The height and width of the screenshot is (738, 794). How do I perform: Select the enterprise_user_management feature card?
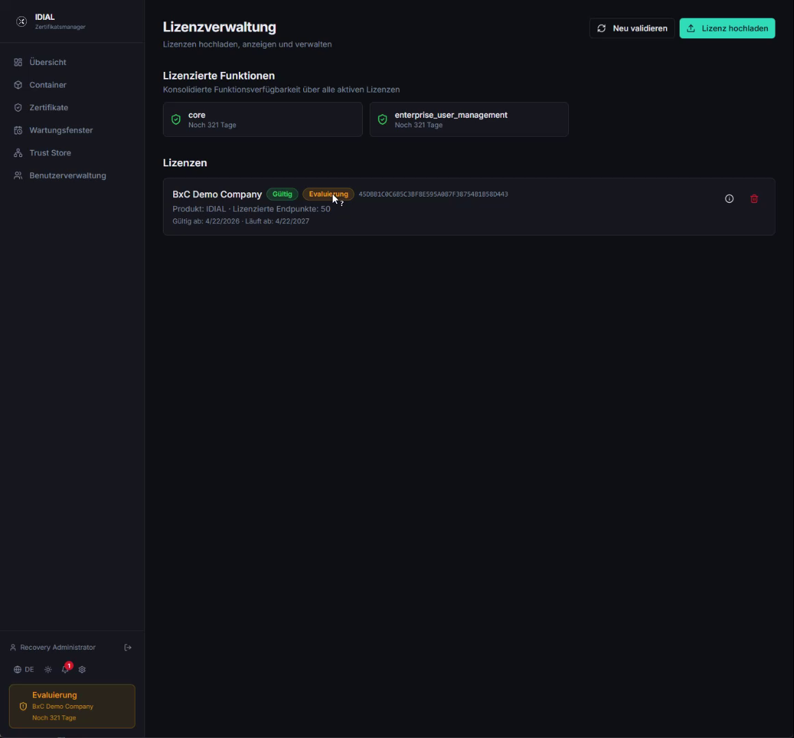click(x=469, y=120)
